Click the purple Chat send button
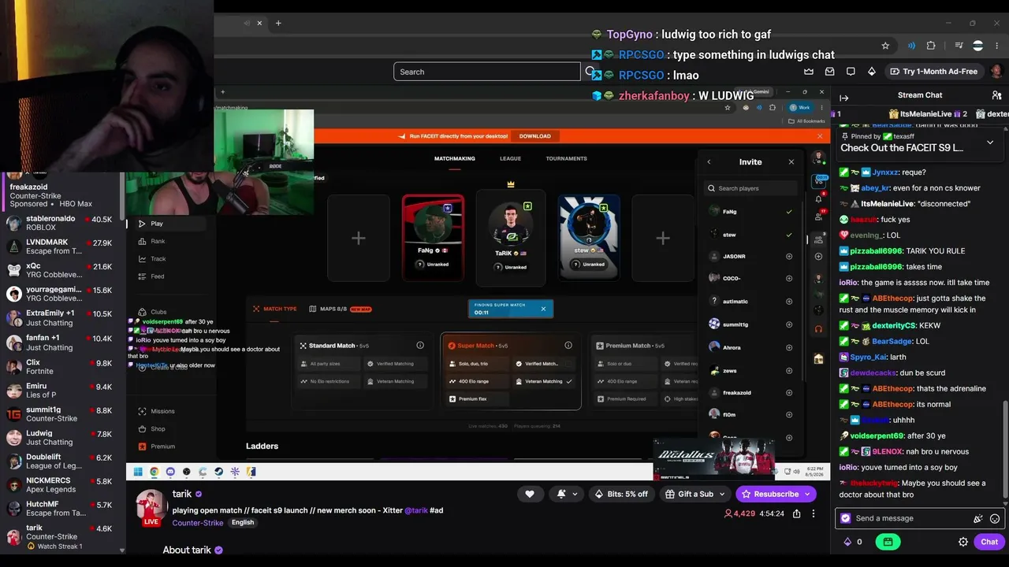Viewport: 1009px width, 567px height. [x=989, y=542]
